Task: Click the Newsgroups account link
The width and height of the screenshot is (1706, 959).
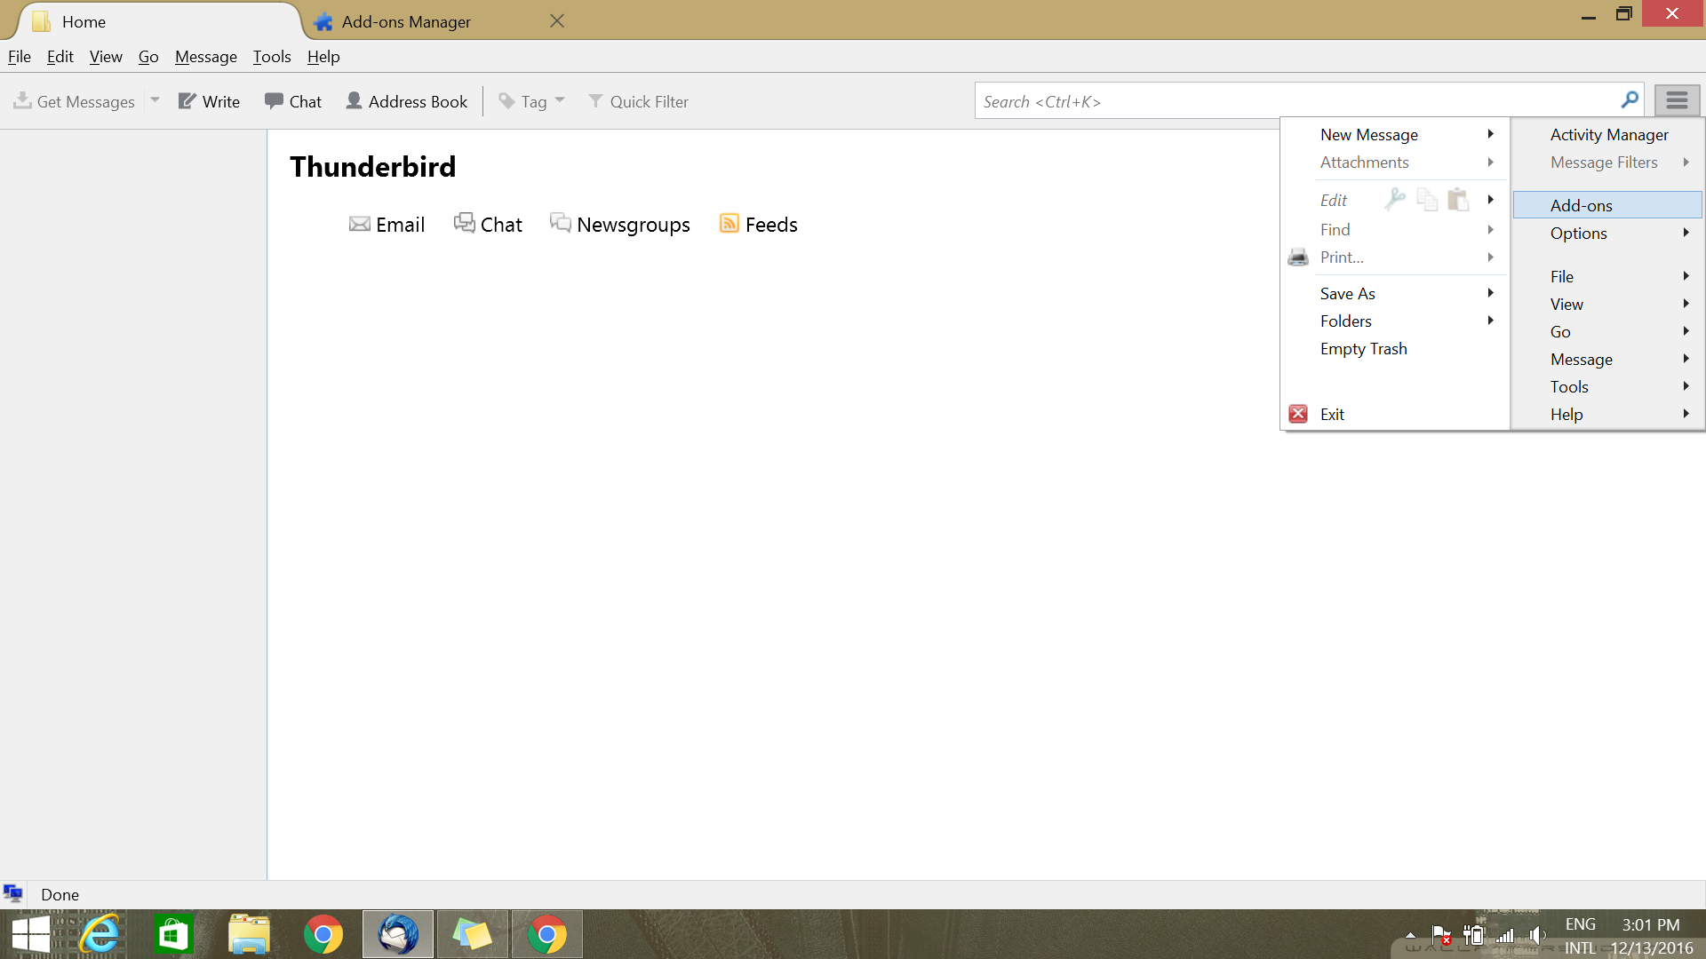Action: tap(620, 225)
